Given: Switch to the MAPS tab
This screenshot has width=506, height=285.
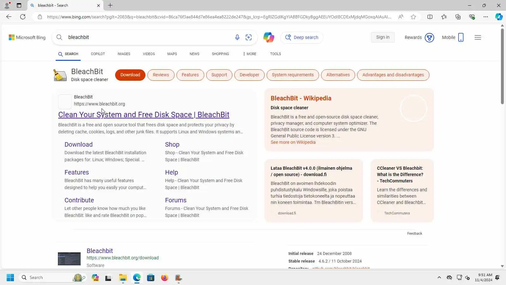Looking at the screenshot, I should click(x=172, y=54).
